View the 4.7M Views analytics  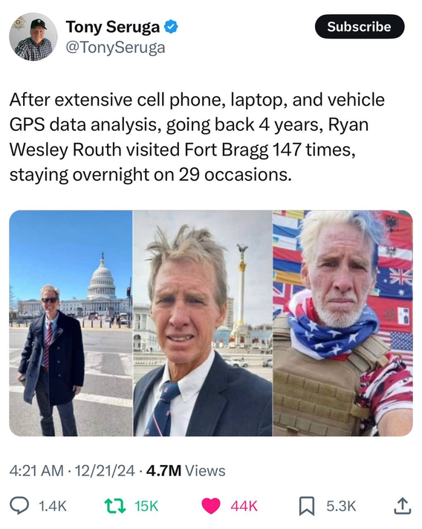tap(186, 471)
